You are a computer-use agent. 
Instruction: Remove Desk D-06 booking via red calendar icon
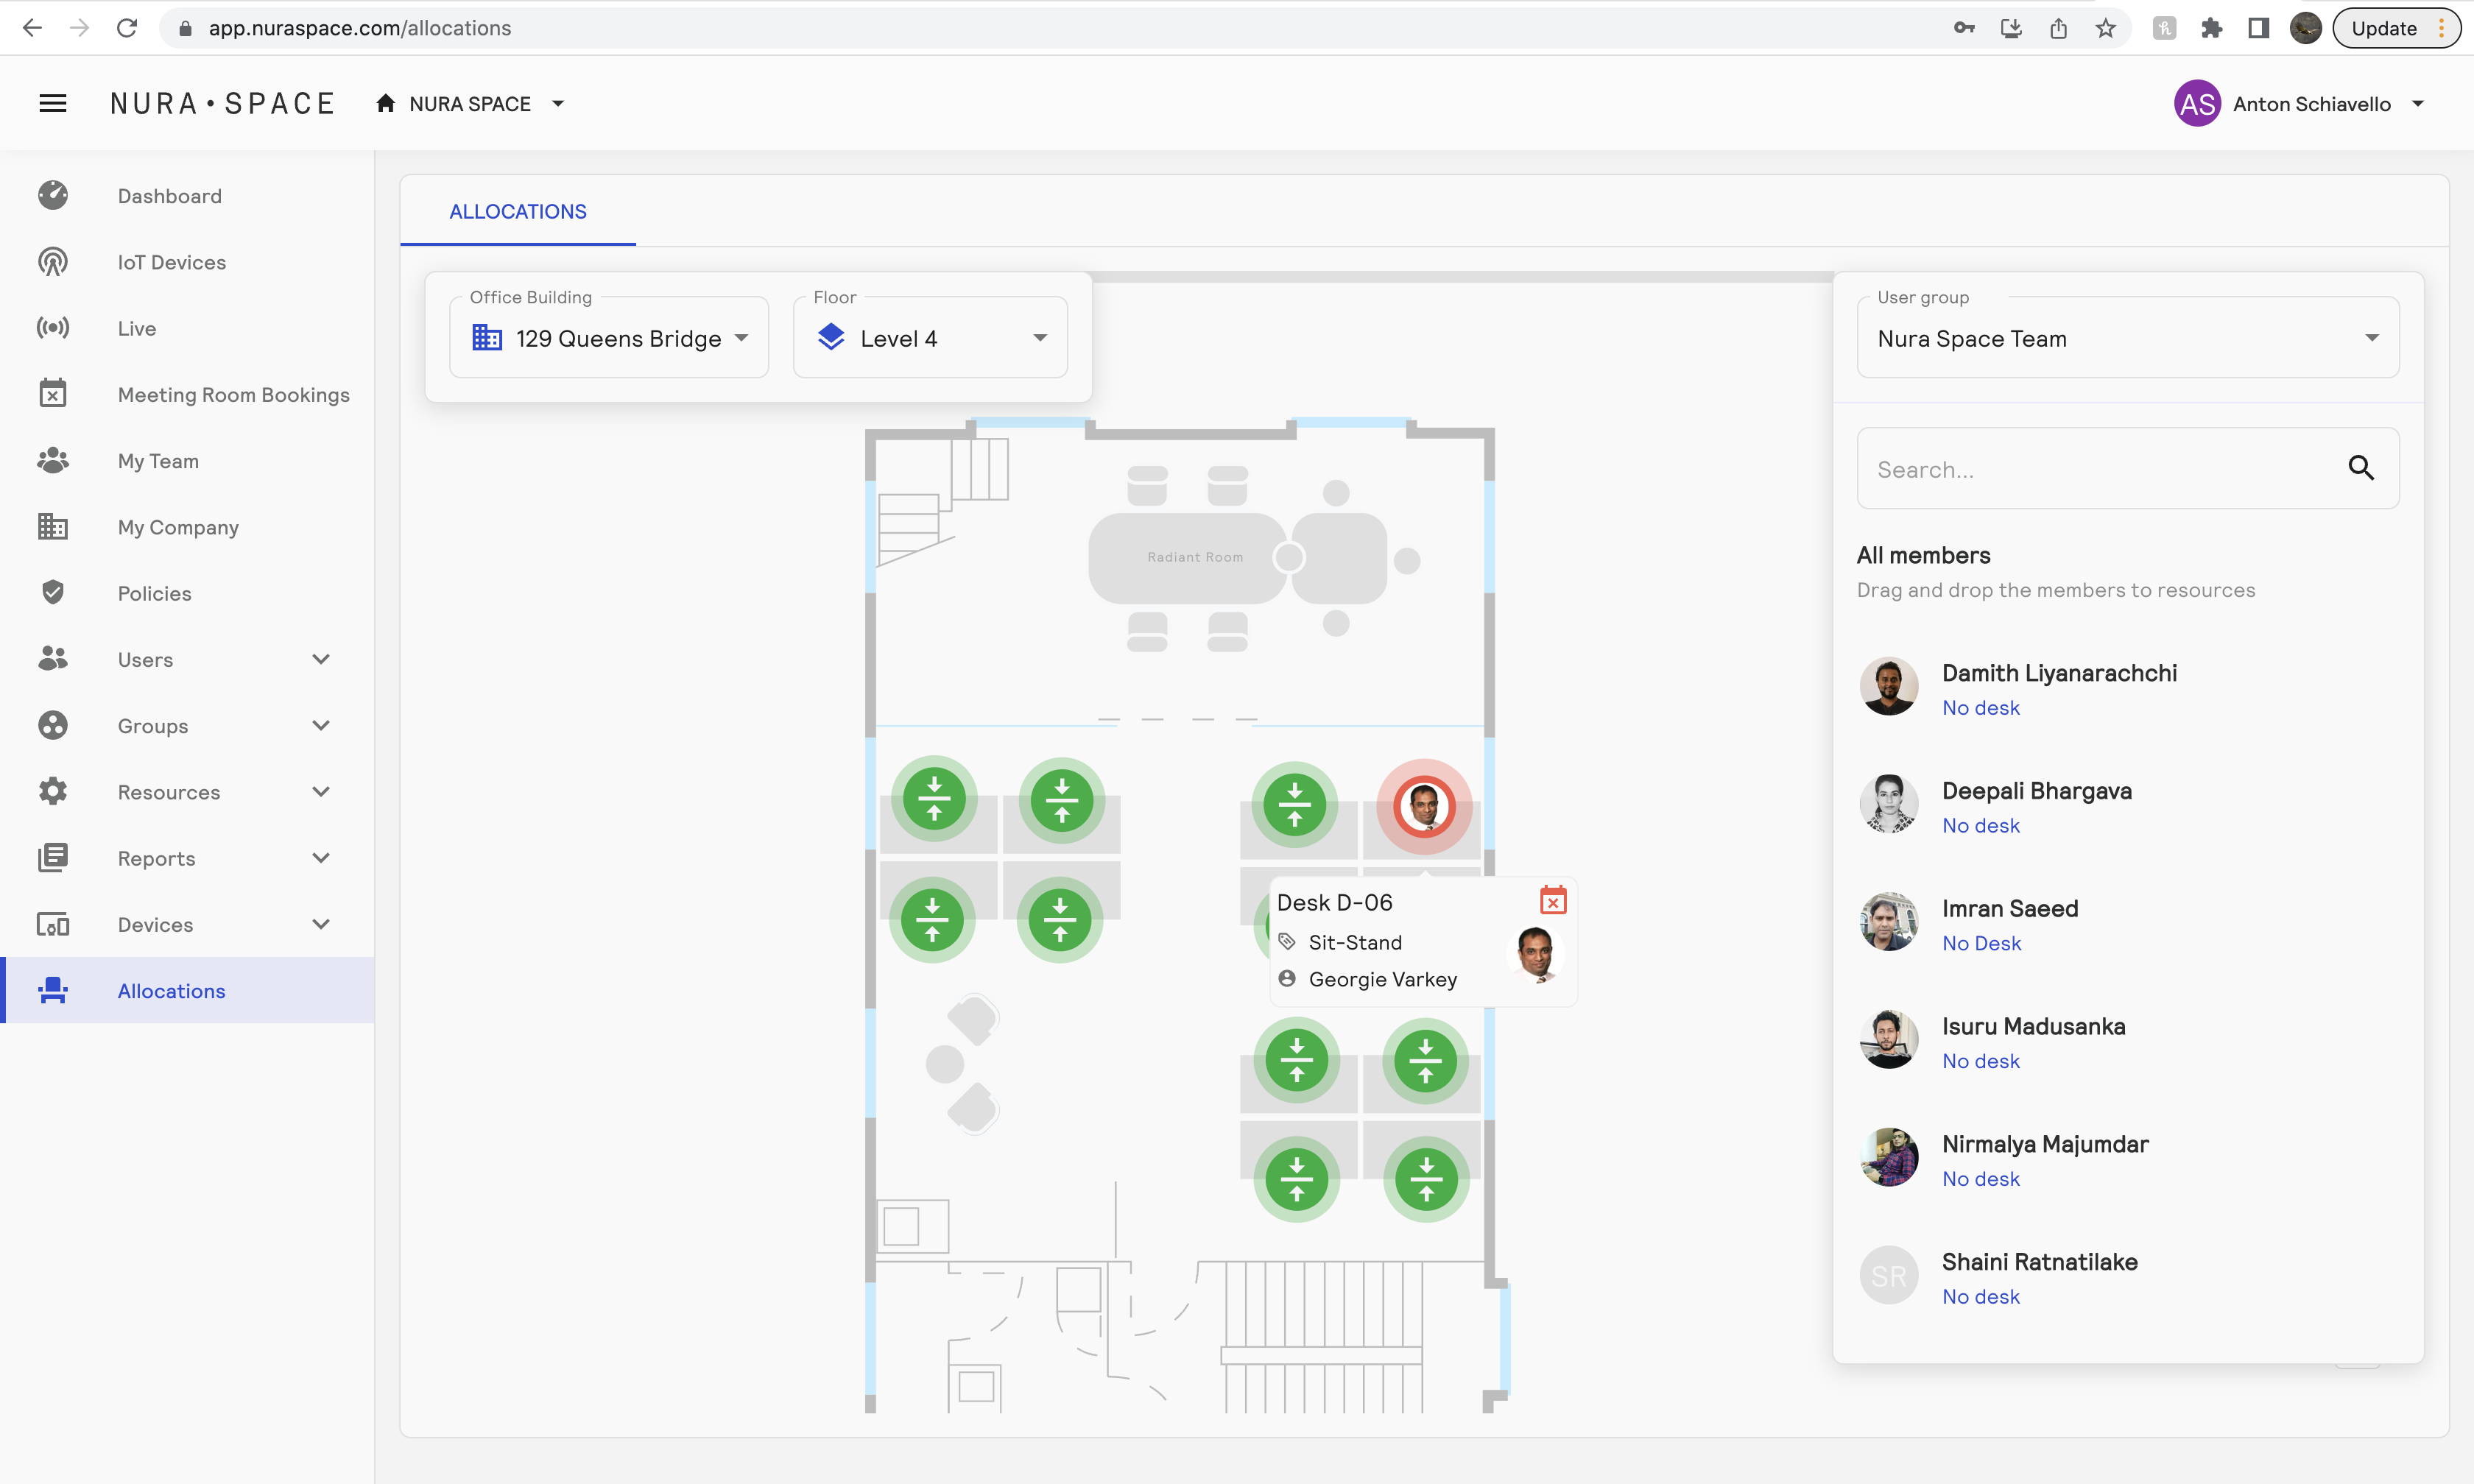(x=1552, y=900)
